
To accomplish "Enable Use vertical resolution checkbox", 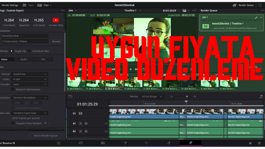I will (x=13, y=108).
